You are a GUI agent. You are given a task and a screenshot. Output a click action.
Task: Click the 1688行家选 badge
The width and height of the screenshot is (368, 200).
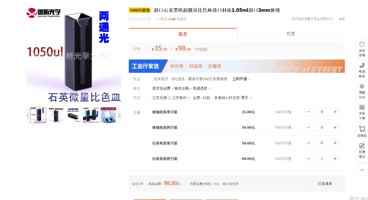(140, 10)
